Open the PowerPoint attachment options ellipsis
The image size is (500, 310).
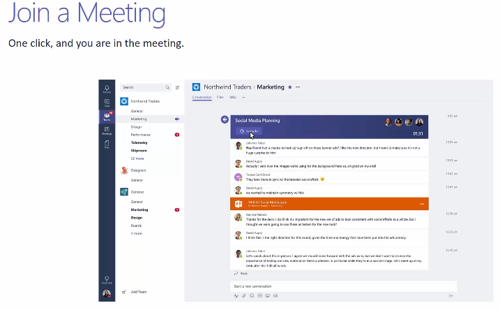point(422,204)
